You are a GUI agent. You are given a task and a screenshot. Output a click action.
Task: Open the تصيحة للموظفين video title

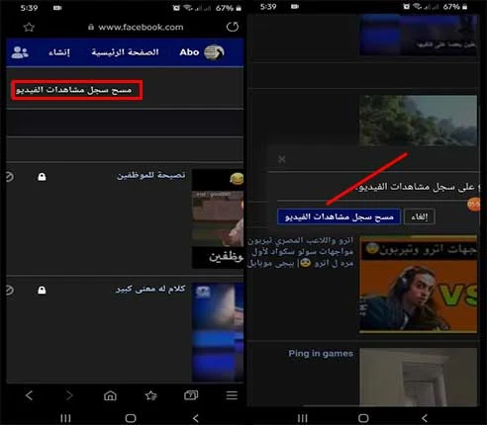click(x=151, y=175)
